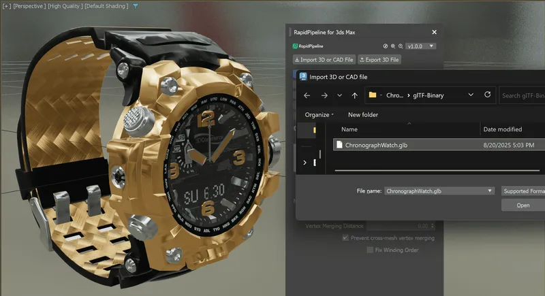
Task: Enable the Fix Winding Order checkbox
Action: pos(371,250)
